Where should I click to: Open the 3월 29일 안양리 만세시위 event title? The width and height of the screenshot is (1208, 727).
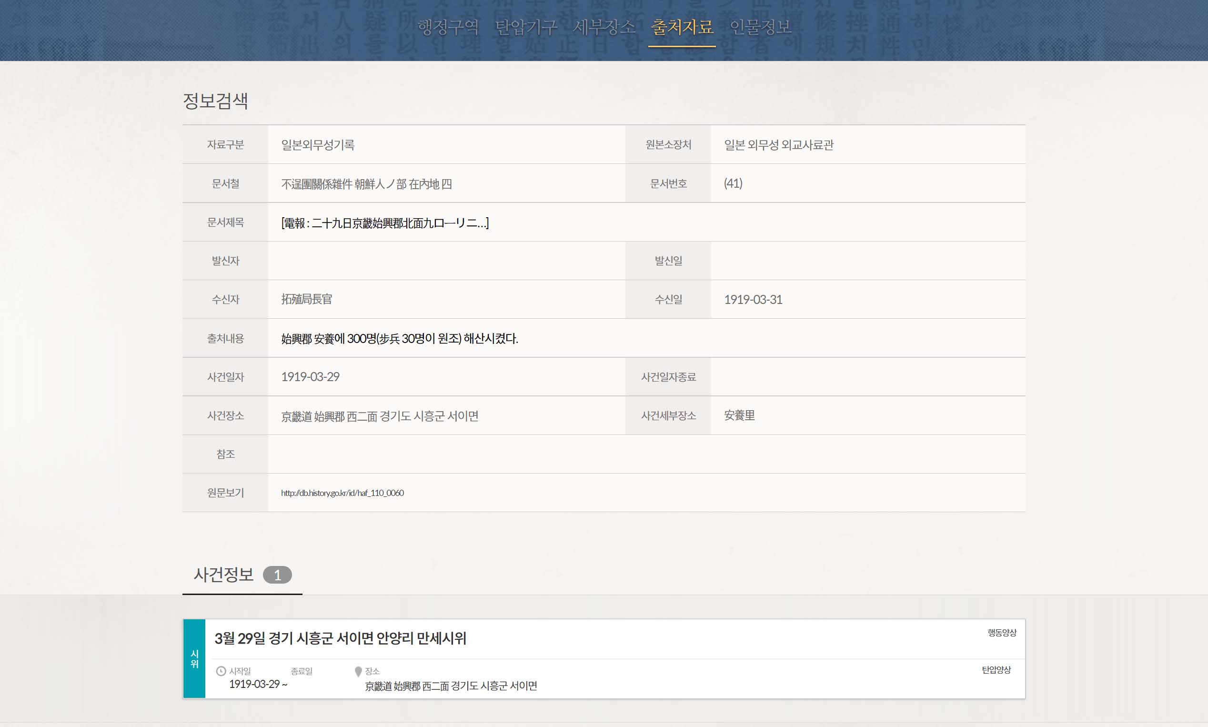(340, 638)
